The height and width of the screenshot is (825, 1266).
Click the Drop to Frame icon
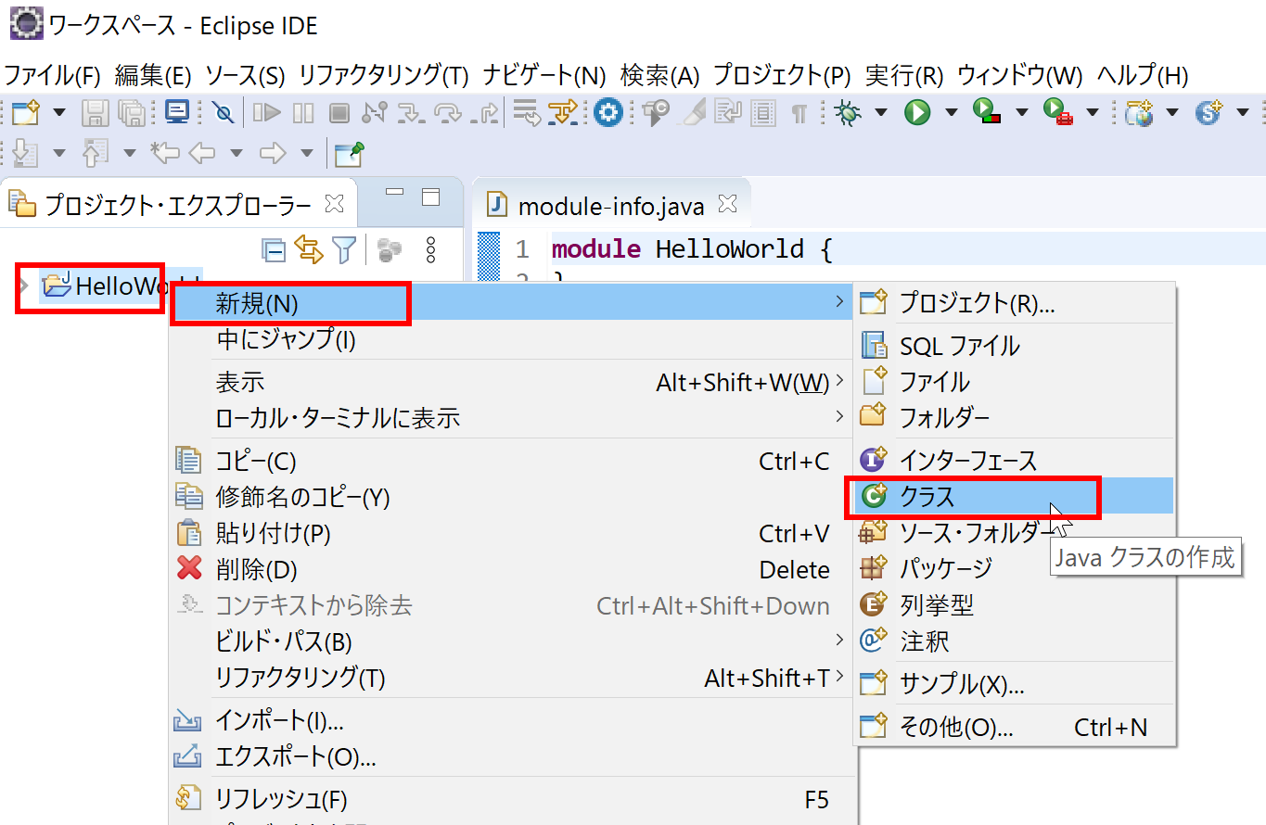pyautogui.click(x=527, y=113)
